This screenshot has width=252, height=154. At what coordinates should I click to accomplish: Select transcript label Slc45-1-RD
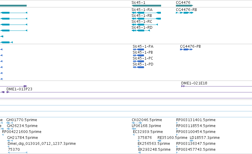coord(142,28)
